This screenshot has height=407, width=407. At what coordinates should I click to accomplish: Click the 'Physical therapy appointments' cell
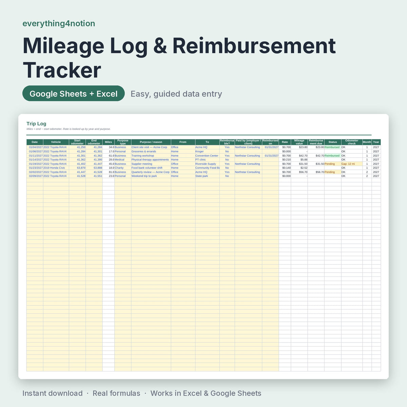[x=151, y=160]
